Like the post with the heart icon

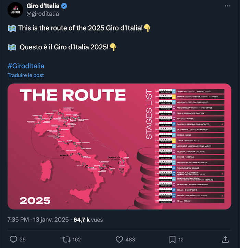click(x=119, y=239)
